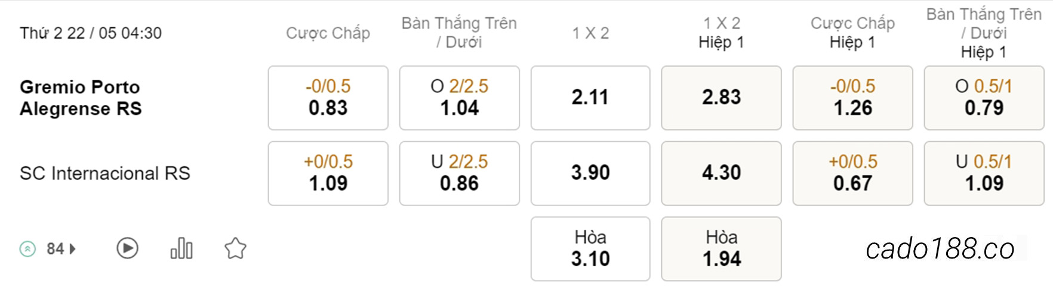1053x302 pixels.
Task: Pick Under 2/2.5 at 0.86
Action: tap(460, 173)
